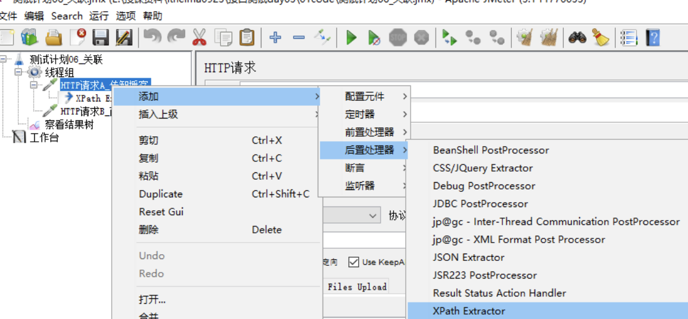Click the Toggle enable/disable icon

click(322, 38)
